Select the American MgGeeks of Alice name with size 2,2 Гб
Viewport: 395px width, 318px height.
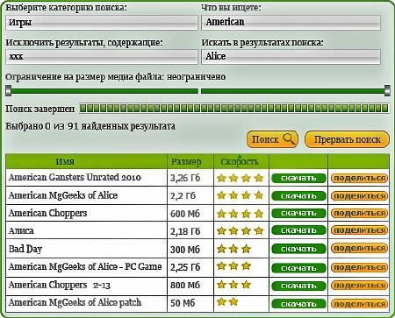tap(63, 195)
